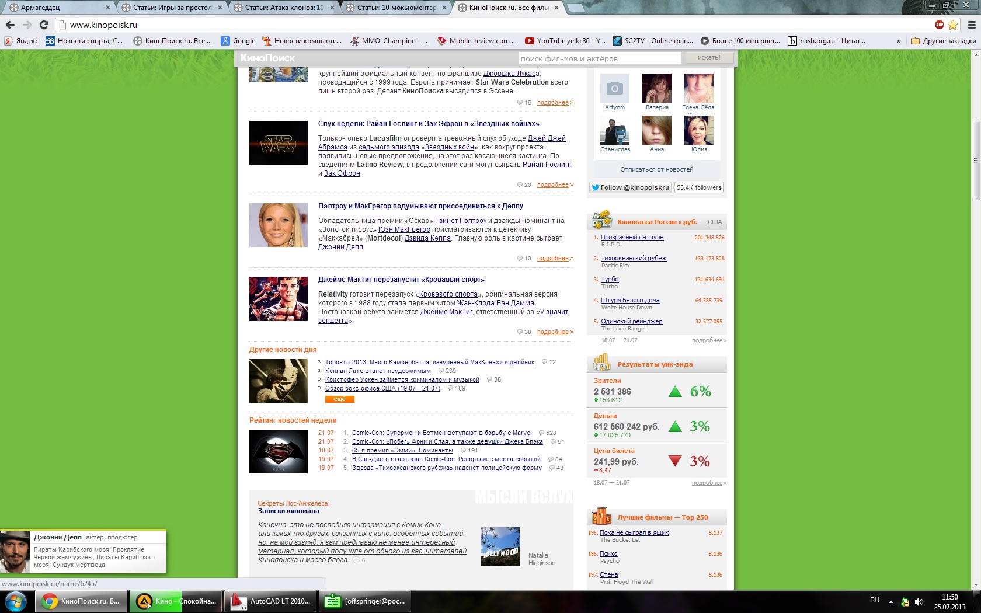The width and height of the screenshot is (981, 613).
Task: Open the Google bookmark
Action: (238, 41)
